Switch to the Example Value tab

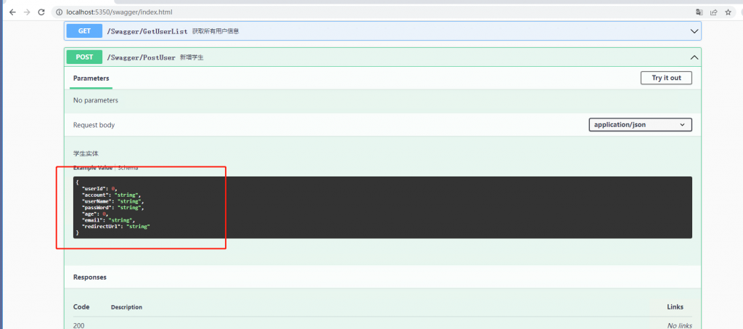93,168
